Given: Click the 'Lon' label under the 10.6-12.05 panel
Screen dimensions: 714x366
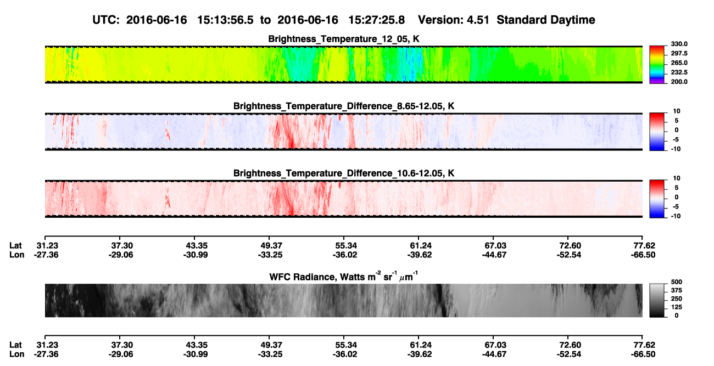Looking at the screenshot, I should tap(17, 255).
